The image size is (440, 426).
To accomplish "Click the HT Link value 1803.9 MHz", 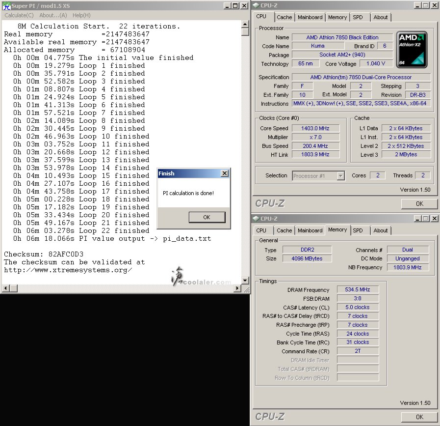I will point(315,154).
